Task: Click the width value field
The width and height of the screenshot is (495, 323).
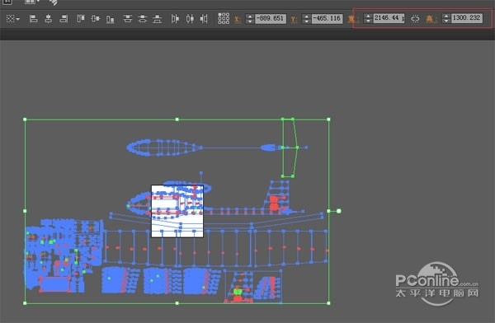Action: pos(389,18)
